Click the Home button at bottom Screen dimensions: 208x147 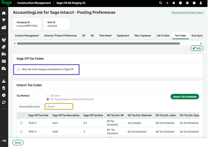click(x=18, y=143)
